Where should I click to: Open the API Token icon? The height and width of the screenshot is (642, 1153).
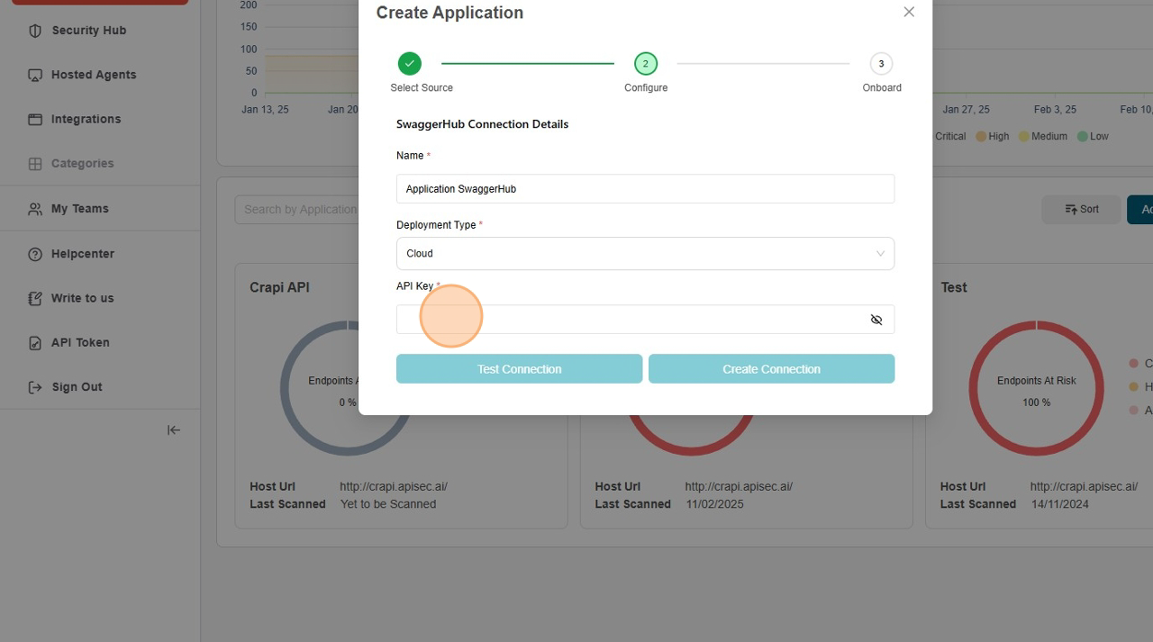point(35,343)
